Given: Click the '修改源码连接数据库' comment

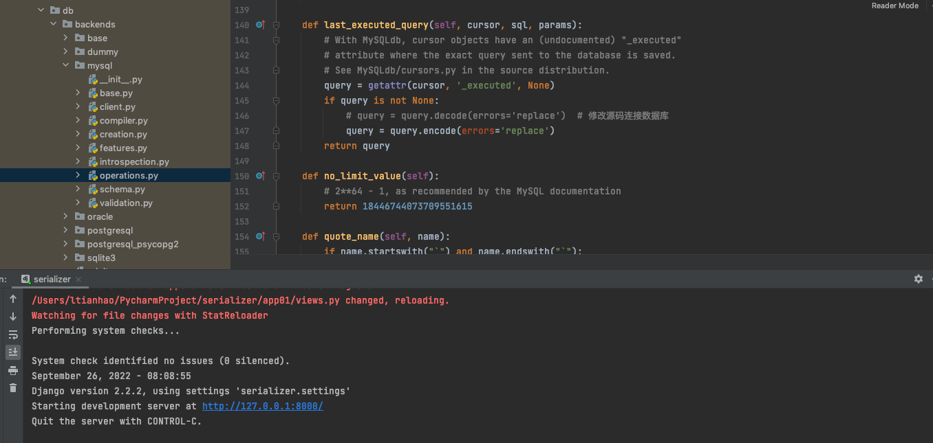Looking at the screenshot, I should (628, 115).
